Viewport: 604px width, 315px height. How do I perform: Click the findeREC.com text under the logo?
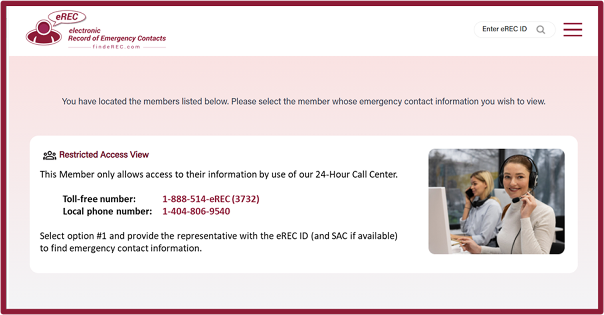(116, 47)
